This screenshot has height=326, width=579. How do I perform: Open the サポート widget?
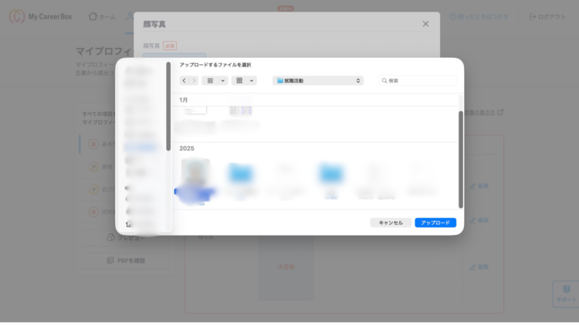point(567,294)
